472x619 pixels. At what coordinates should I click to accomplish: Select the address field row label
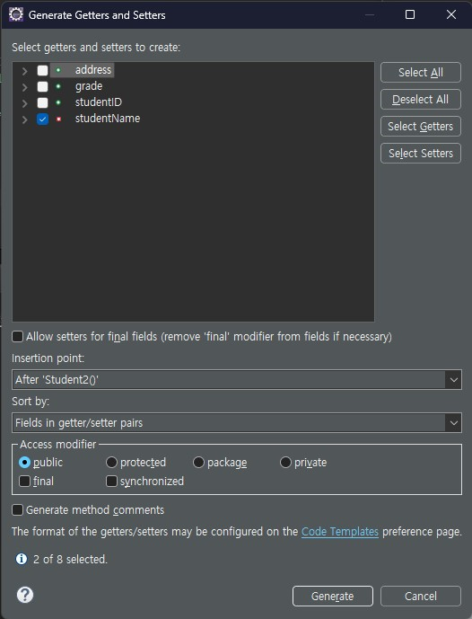click(x=93, y=70)
